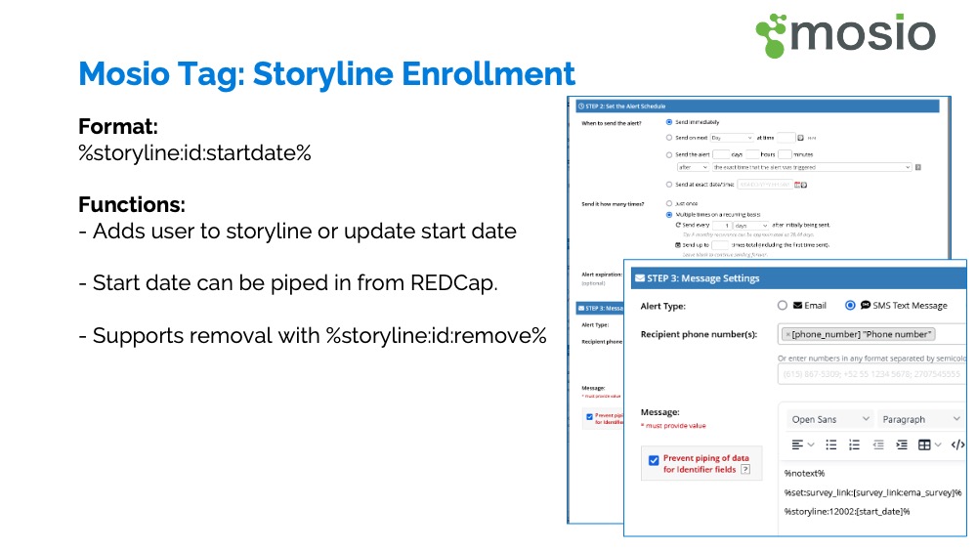This screenshot has width=977, height=550.
Task: Click the bulleted list icon in editor
Action: coord(831,444)
